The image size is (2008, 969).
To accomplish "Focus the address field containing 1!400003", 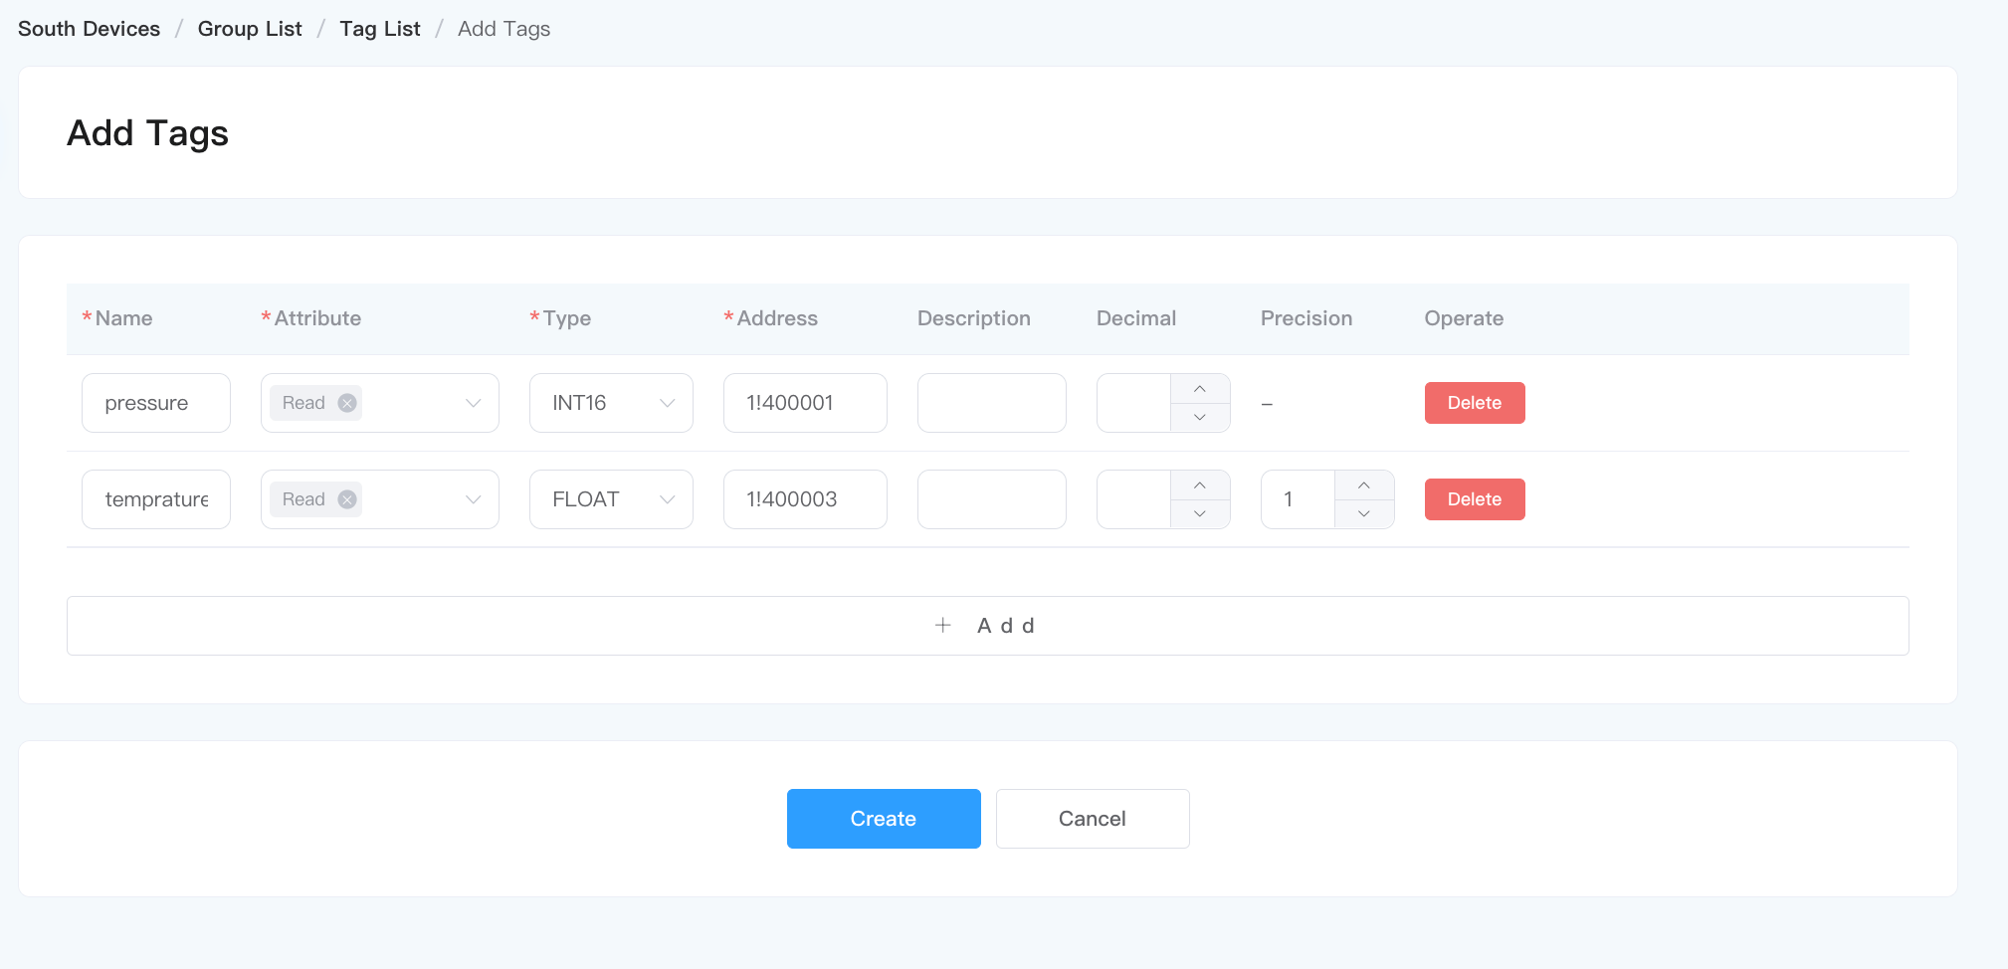I will (x=804, y=499).
